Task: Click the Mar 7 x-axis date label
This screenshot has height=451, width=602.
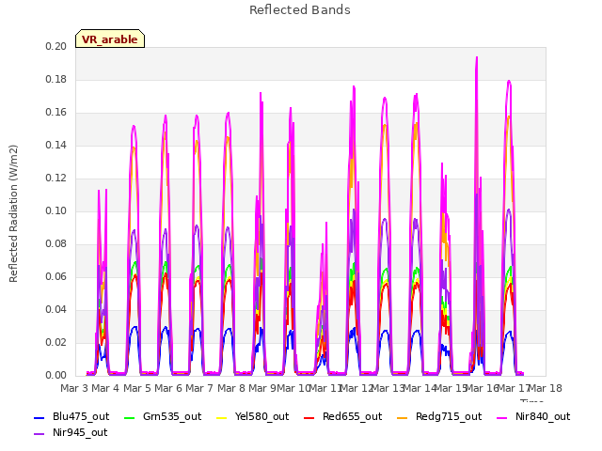Action: coord(199,388)
